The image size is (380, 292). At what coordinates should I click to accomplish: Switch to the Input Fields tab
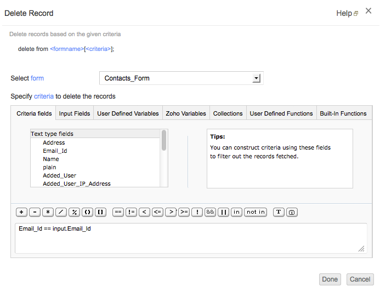75,113
